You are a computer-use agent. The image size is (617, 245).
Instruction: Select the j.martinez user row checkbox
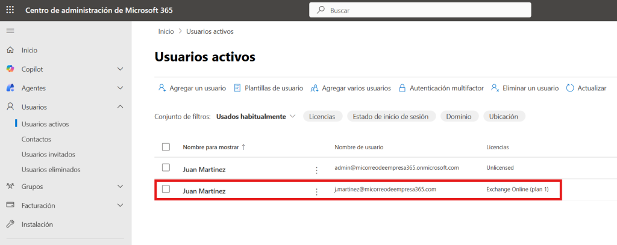[x=166, y=189]
